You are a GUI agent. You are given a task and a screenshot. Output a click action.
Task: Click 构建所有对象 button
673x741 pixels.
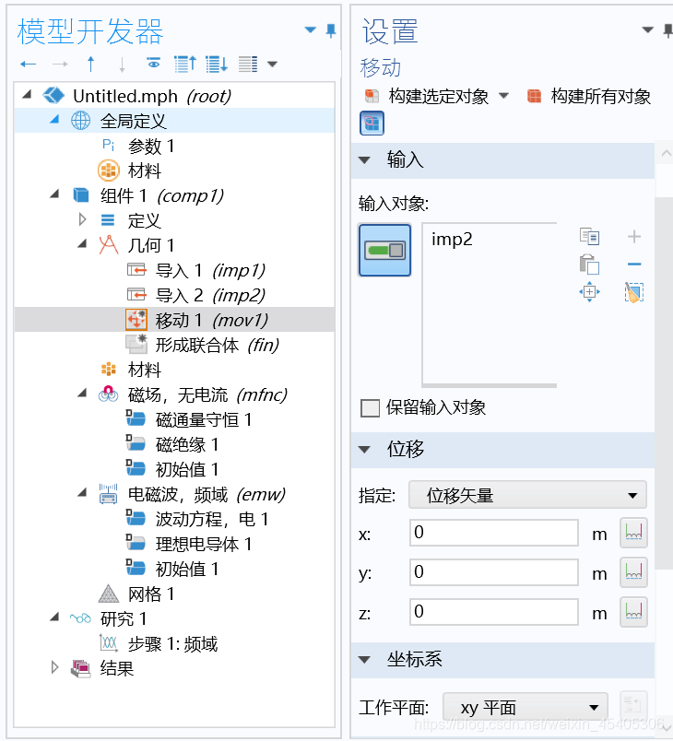(589, 97)
